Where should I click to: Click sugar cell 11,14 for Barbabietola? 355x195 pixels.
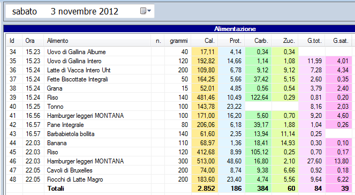coord(285,134)
